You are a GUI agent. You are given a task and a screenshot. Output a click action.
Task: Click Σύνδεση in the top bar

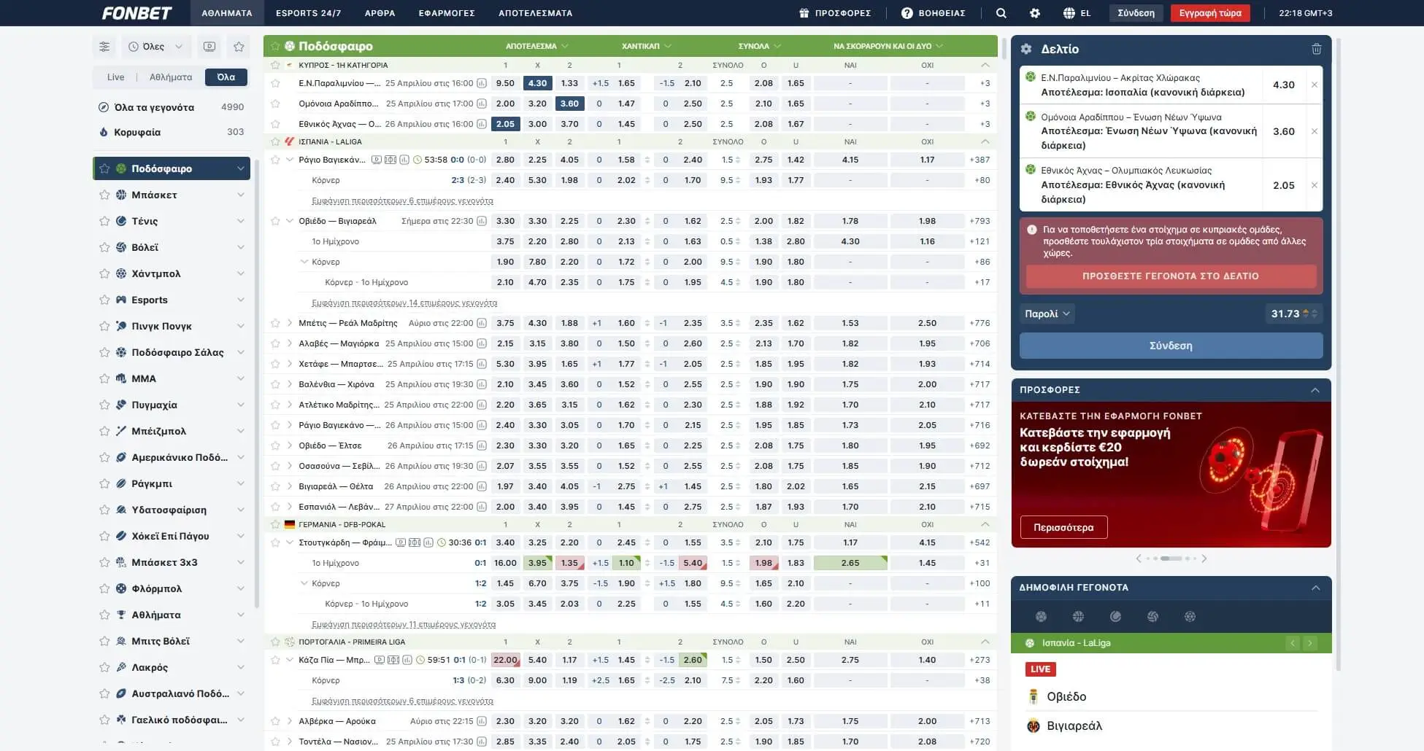1136,13
